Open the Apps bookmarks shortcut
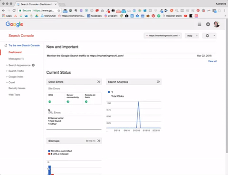Image resolution: width=228 pixels, height=175 pixels. tap(7, 16)
